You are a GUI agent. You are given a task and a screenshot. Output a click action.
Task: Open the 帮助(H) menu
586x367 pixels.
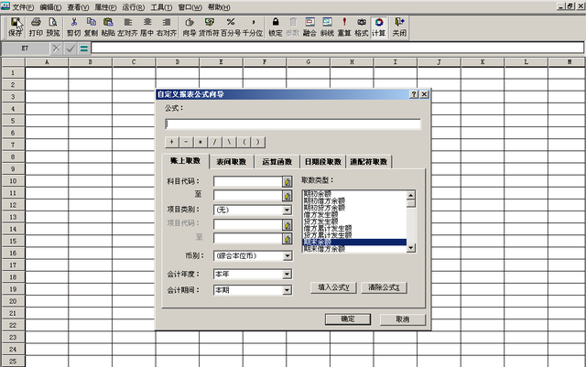pyautogui.click(x=219, y=7)
